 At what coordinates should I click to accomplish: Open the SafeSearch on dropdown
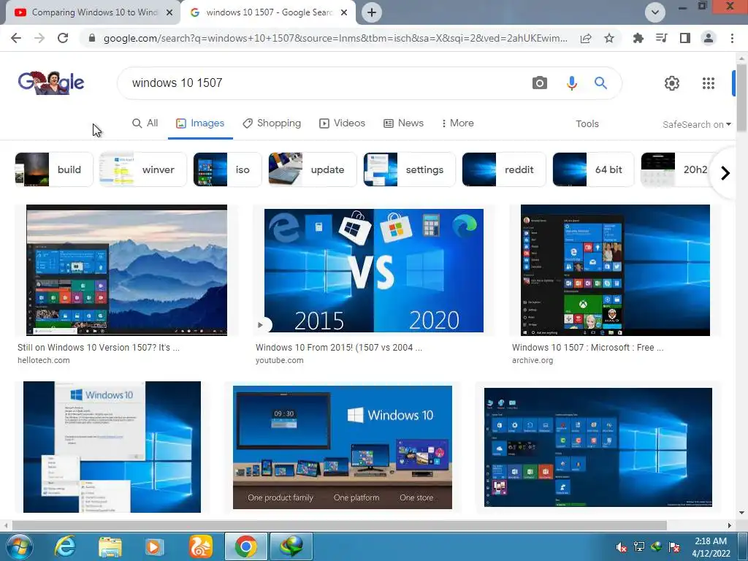[x=696, y=124]
